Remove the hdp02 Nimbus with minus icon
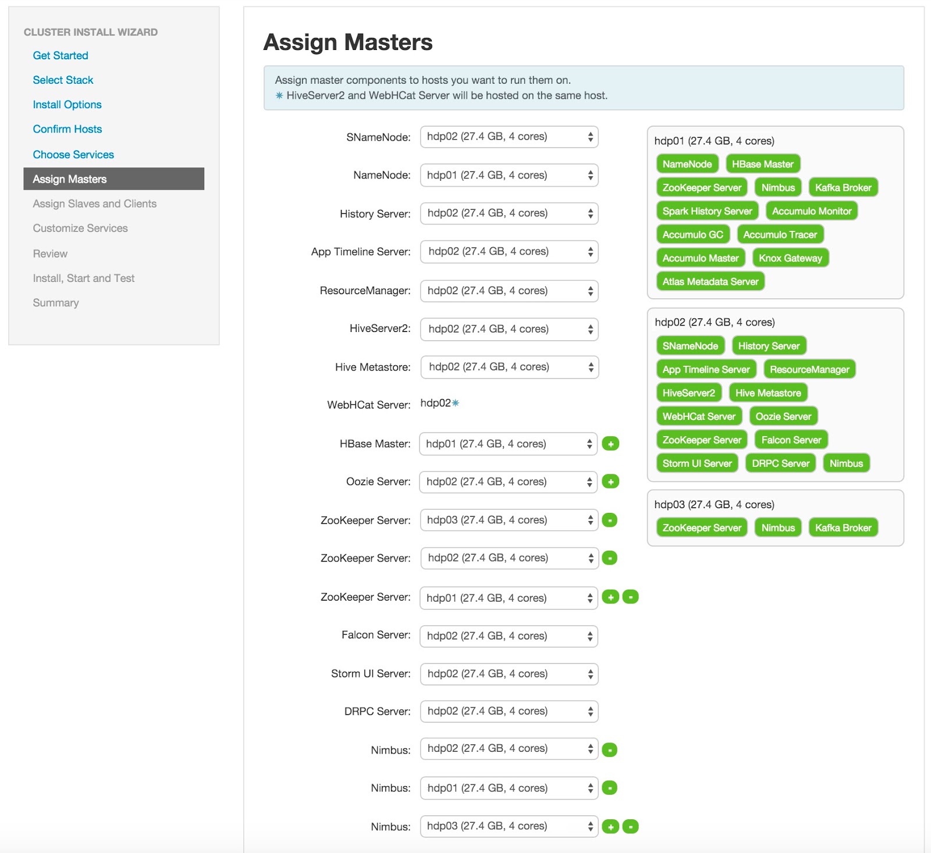 point(609,750)
